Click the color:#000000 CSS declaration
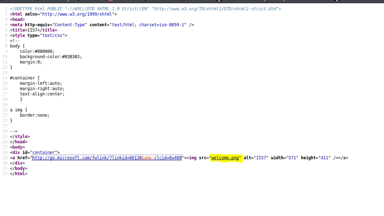Screen dimensions: 384x216 coord(37,51)
